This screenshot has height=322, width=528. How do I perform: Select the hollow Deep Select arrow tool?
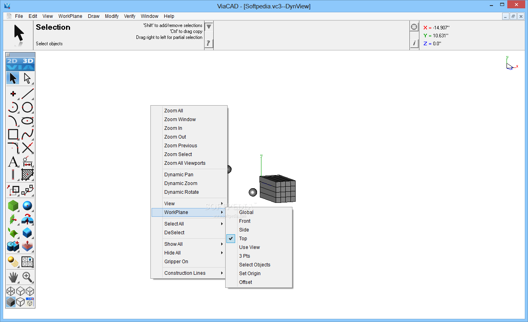(x=27, y=79)
